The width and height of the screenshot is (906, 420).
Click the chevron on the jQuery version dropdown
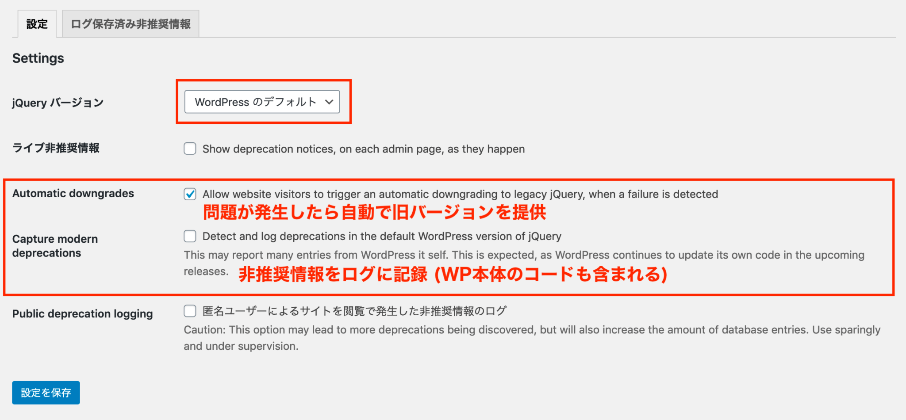[329, 102]
